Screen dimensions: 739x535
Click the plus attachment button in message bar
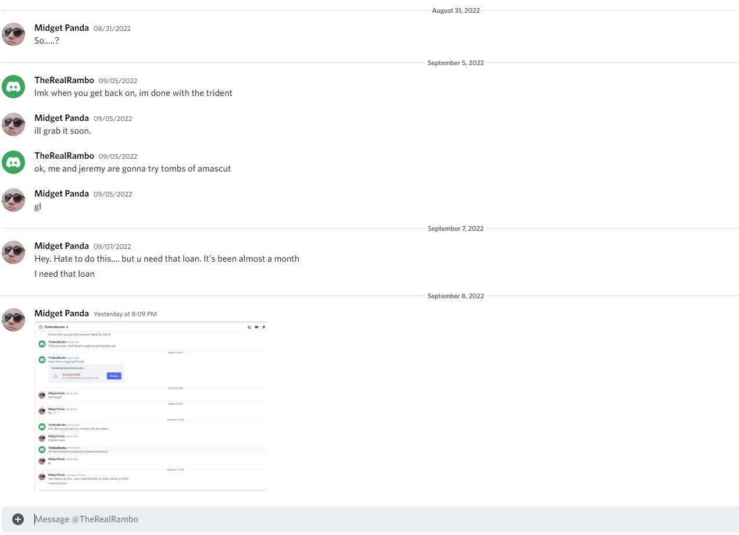[18, 519]
